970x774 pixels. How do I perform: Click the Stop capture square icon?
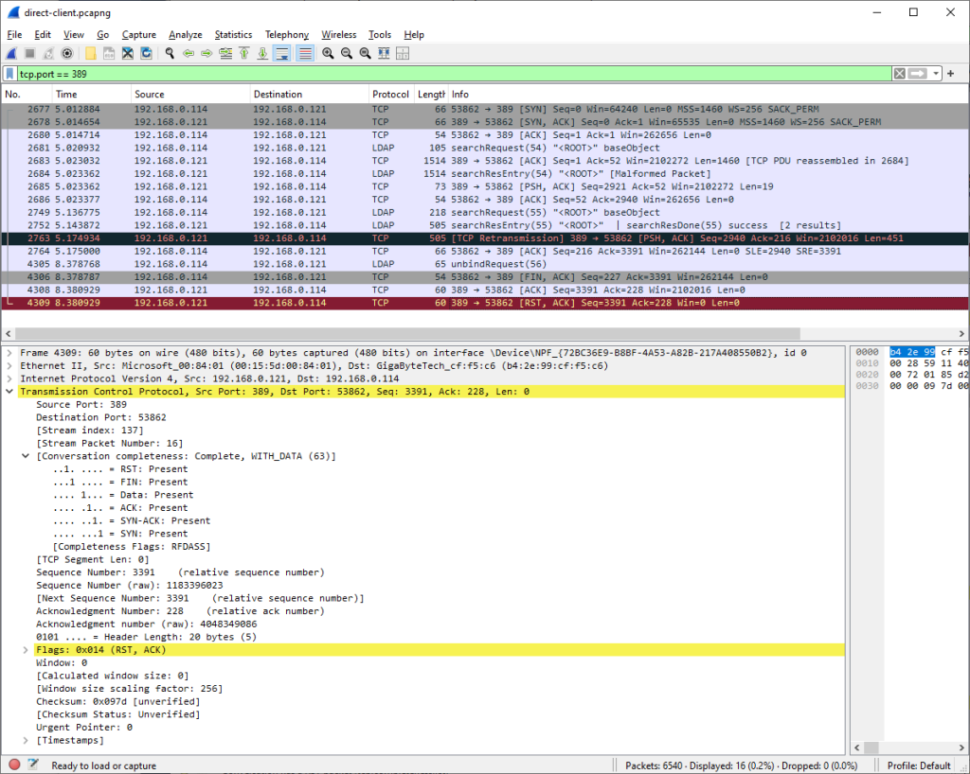[x=29, y=53]
